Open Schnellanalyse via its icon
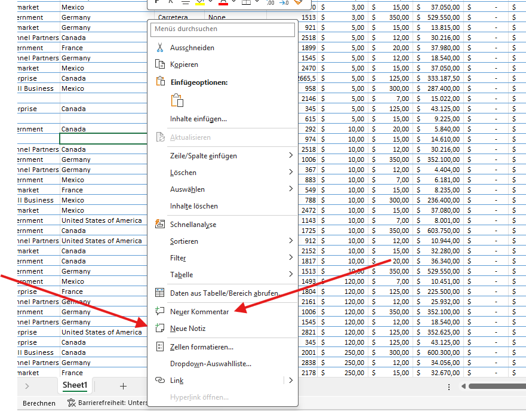The width and height of the screenshot is (526, 411). [x=159, y=225]
